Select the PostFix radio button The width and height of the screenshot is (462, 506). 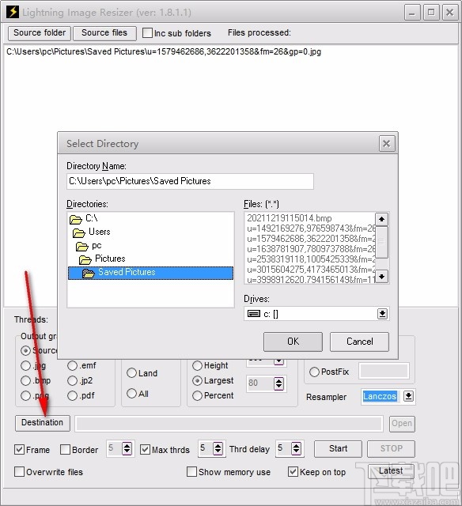point(314,372)
